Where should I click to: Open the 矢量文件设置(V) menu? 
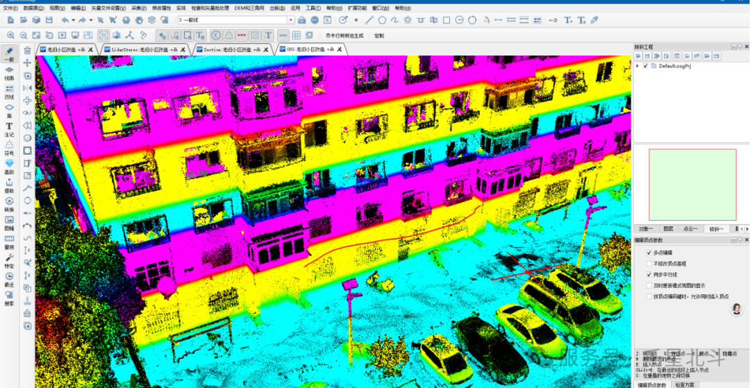coord(109,8)
